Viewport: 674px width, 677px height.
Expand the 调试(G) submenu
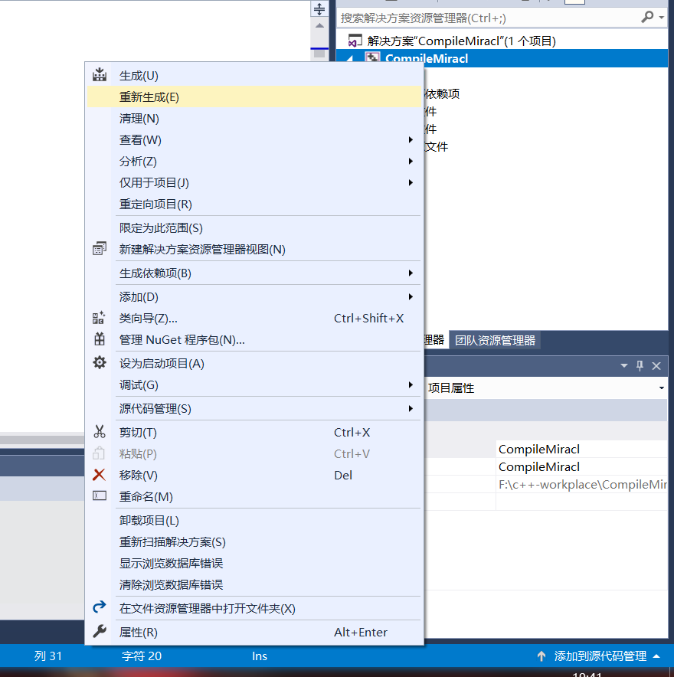pos(254,385)
